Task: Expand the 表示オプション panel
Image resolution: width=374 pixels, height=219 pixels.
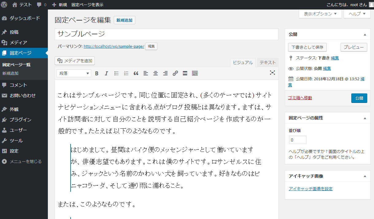Action: pyautogui.click(x=320, y=14)
